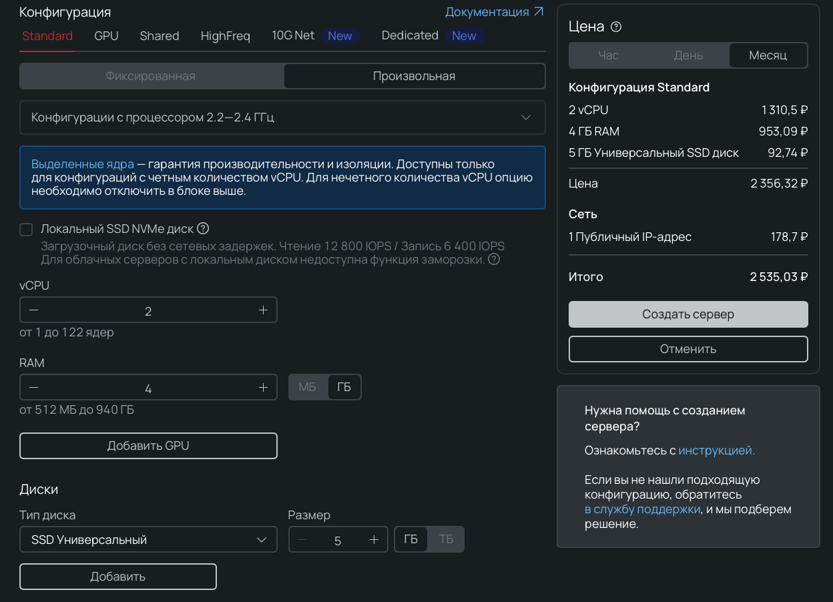Enable Локальный SSD NVMe диск checkbox
The width and height of the screenshot is (833, 602).
tap(26, 230)
